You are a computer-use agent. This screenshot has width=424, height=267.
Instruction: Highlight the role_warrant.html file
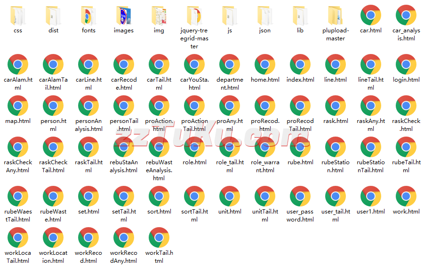tap(265, 147)
